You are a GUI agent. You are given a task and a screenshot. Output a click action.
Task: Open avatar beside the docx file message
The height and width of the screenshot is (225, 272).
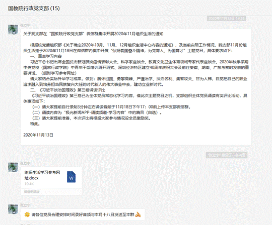coord(13,167)
